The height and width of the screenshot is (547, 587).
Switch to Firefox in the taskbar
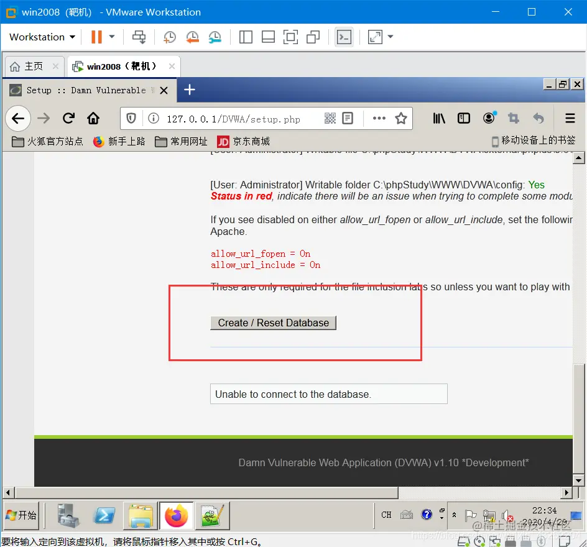177,515
